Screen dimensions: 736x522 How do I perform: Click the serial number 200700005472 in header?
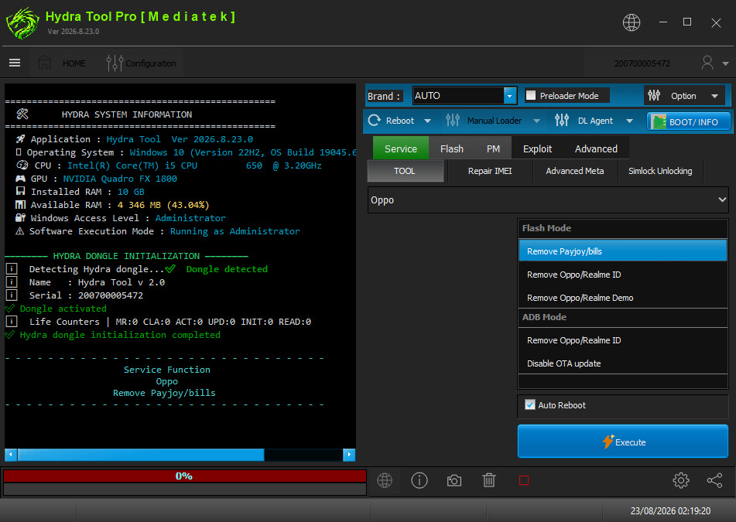click(x=642, y=63)
